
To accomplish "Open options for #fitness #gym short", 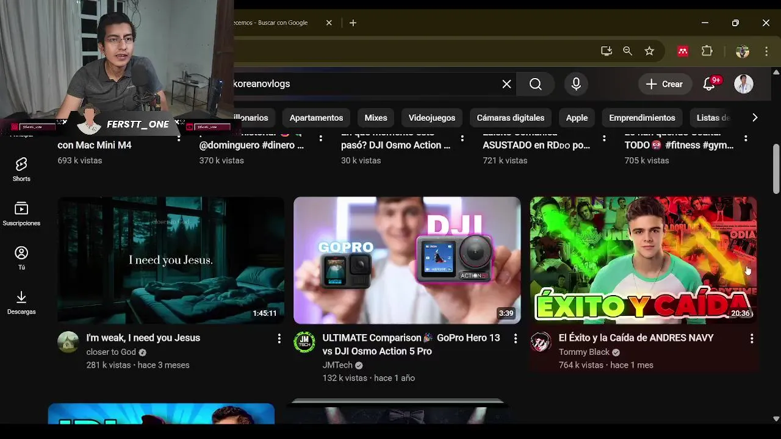I will 746,138.
